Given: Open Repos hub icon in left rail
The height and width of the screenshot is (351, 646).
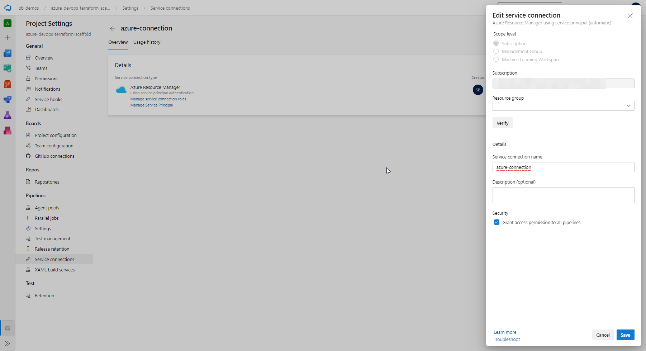Looking at the screenshot, I should tap(8, 84).
